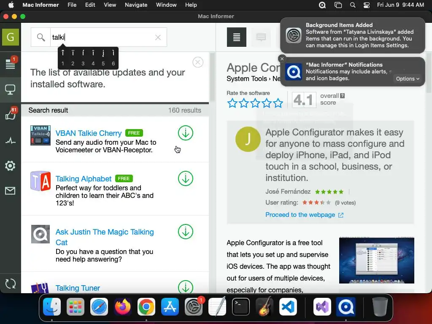Viewport: 432px width, 324px height.
Task: Select the comments view tab icon
Action: click(x=261, y=37)
